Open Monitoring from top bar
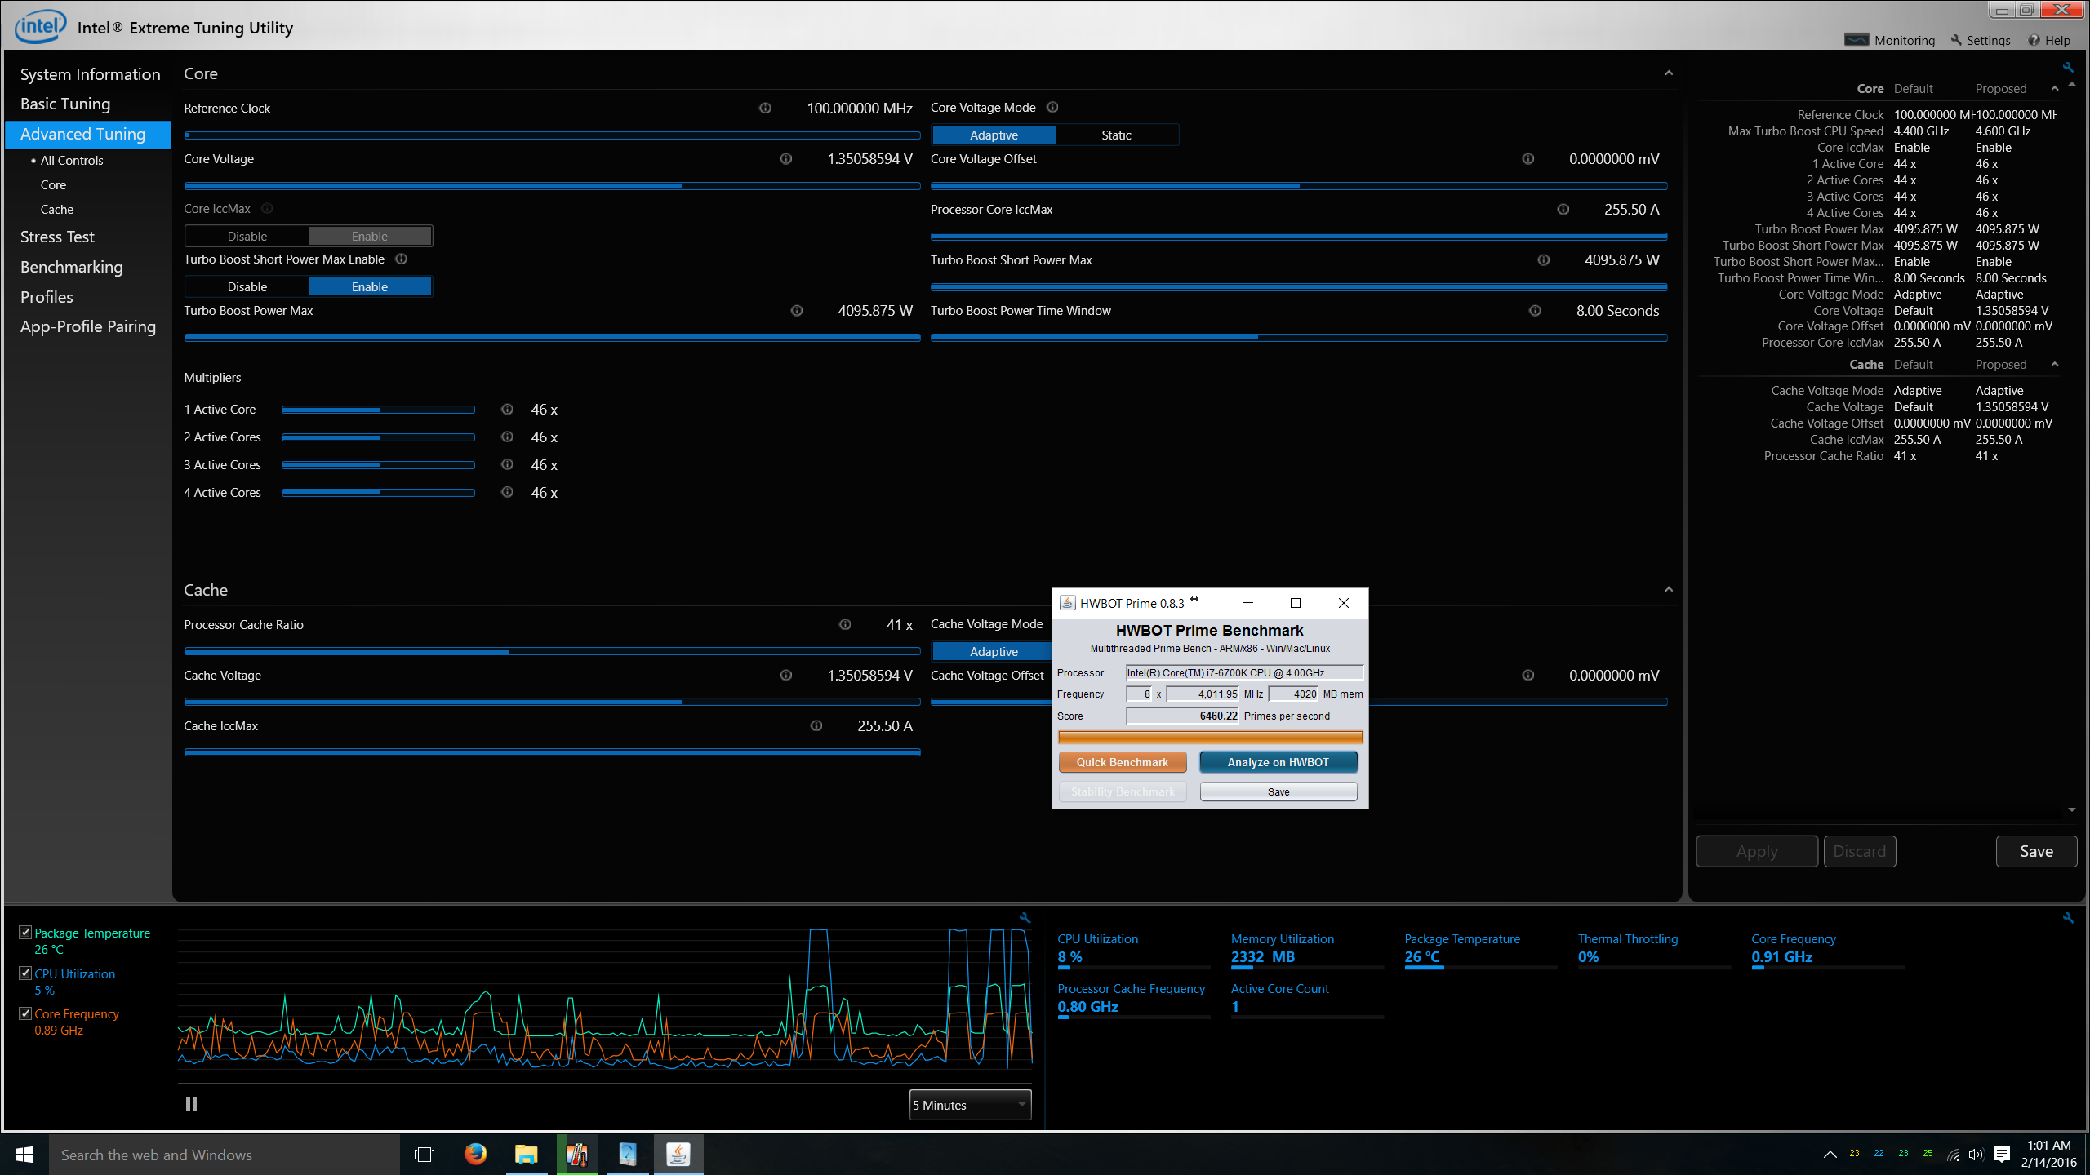 [x=1890, y=40]
